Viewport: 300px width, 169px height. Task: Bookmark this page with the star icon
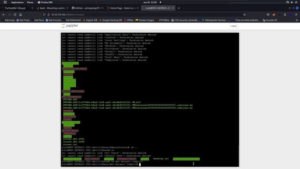(245, 15)
